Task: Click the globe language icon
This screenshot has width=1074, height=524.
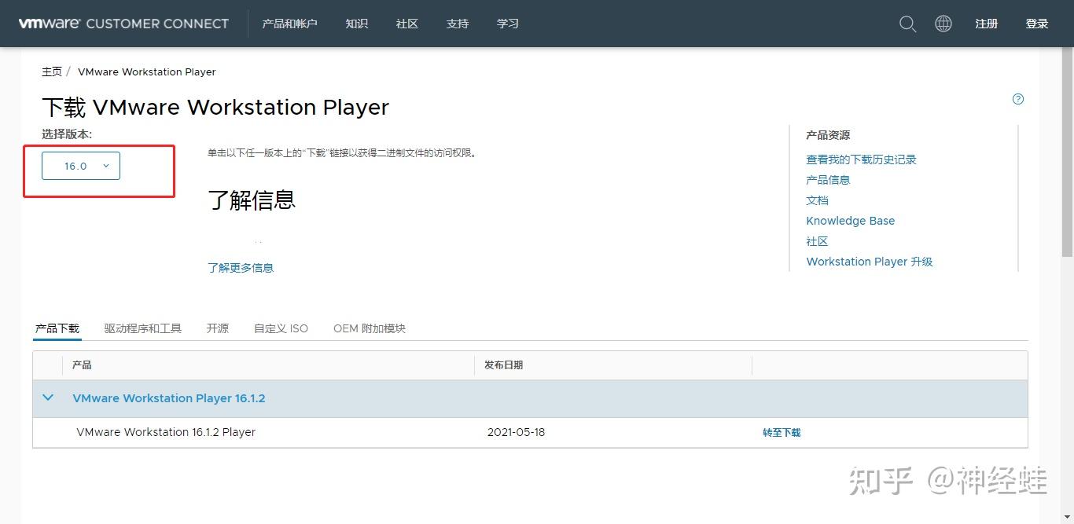Action: 943,24
